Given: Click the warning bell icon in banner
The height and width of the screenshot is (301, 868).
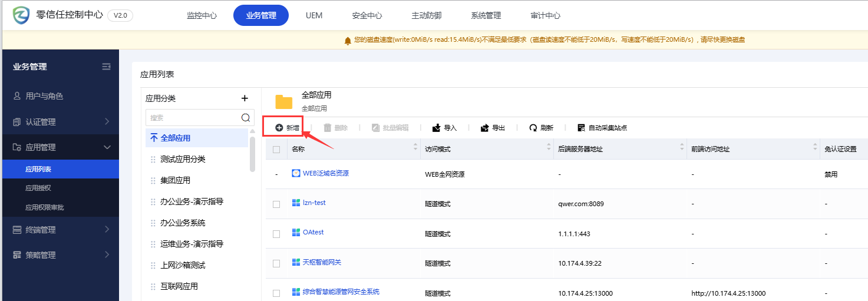Looking at the screenshot, I should tap(348, 40).
